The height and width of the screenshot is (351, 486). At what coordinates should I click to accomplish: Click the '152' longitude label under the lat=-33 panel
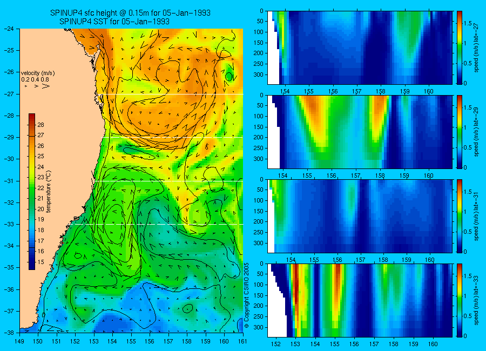click(275, 344)
